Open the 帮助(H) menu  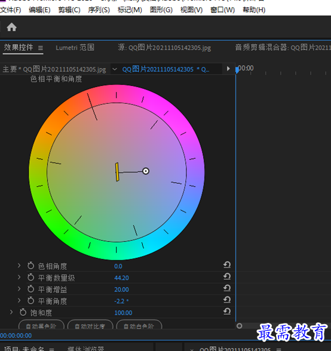click(x=254, y=10)
